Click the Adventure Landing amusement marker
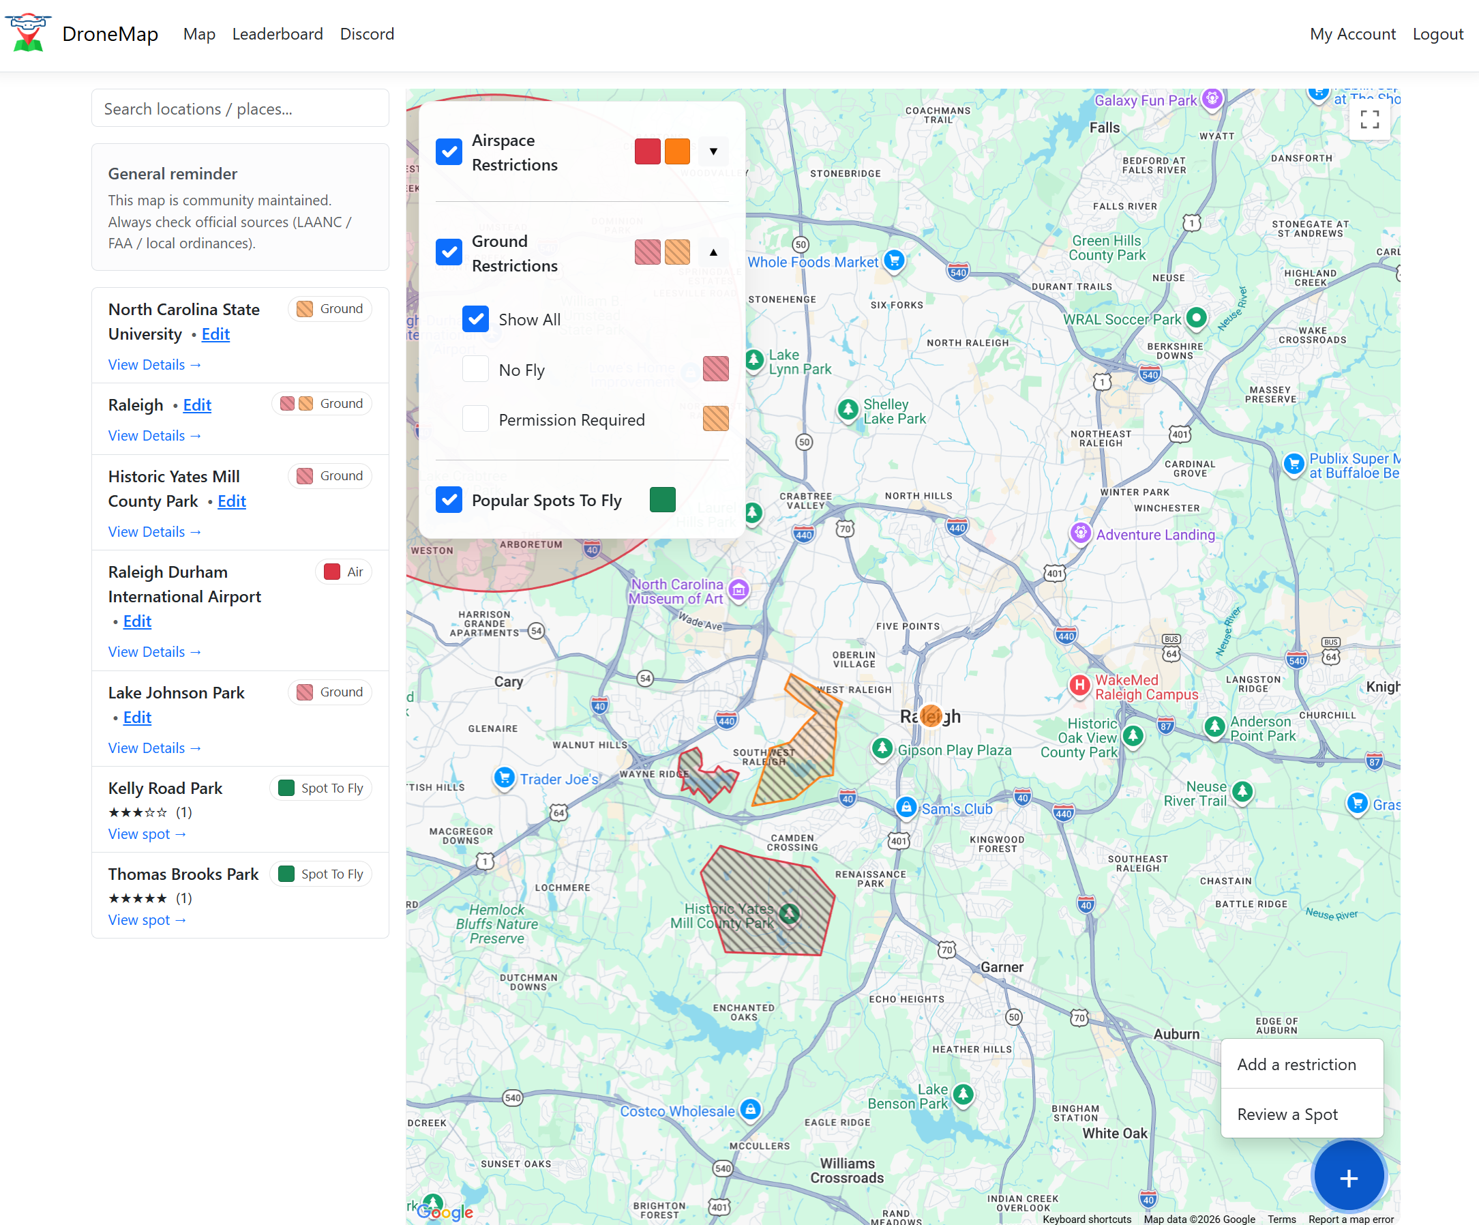This screenshot has width=1479, height=1225. coord(1081,534)
